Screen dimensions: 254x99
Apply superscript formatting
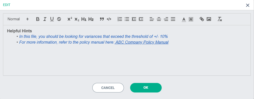70,19
